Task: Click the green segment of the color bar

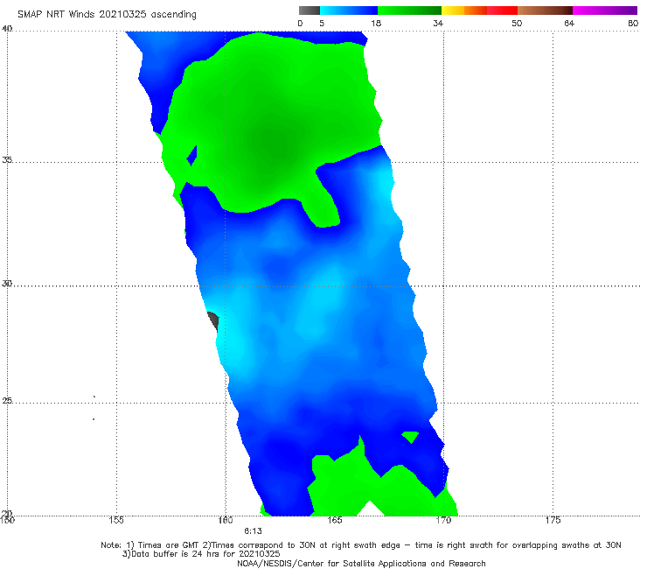Action: pyautogui.click(x=410, y=11)
